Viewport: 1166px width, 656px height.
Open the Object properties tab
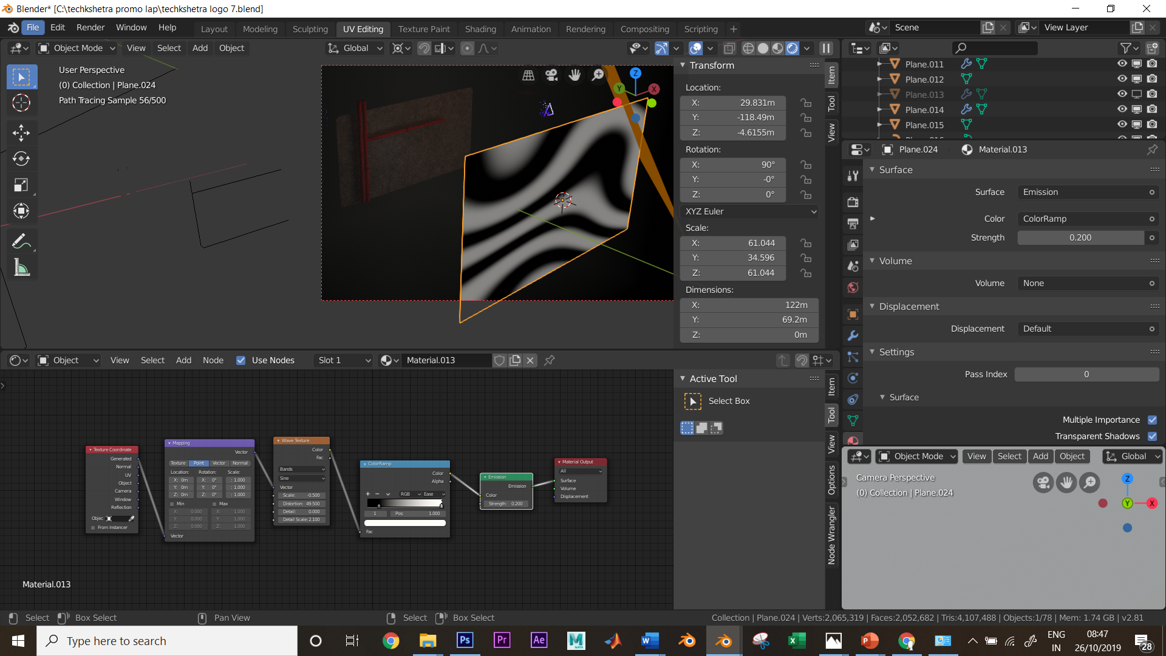(853, 314)
